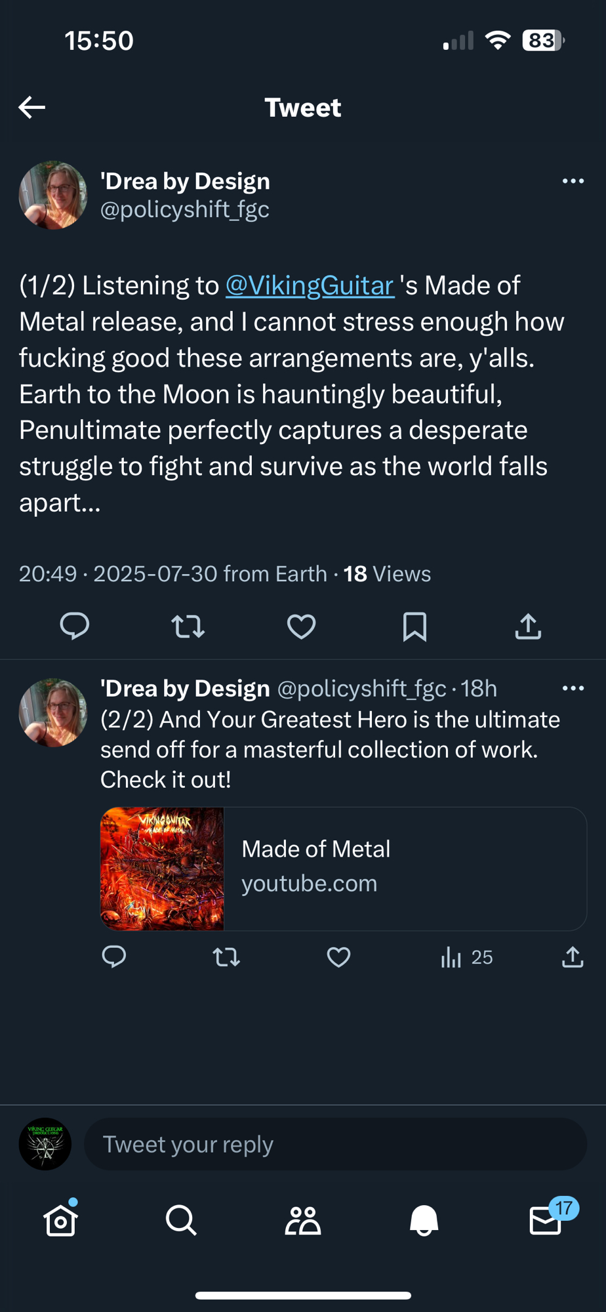
Task: Open more options for the main tweet
Action: pos(573,181)
